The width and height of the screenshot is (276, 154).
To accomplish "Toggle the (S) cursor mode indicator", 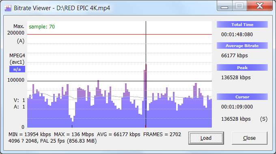I will coord(263,119).
